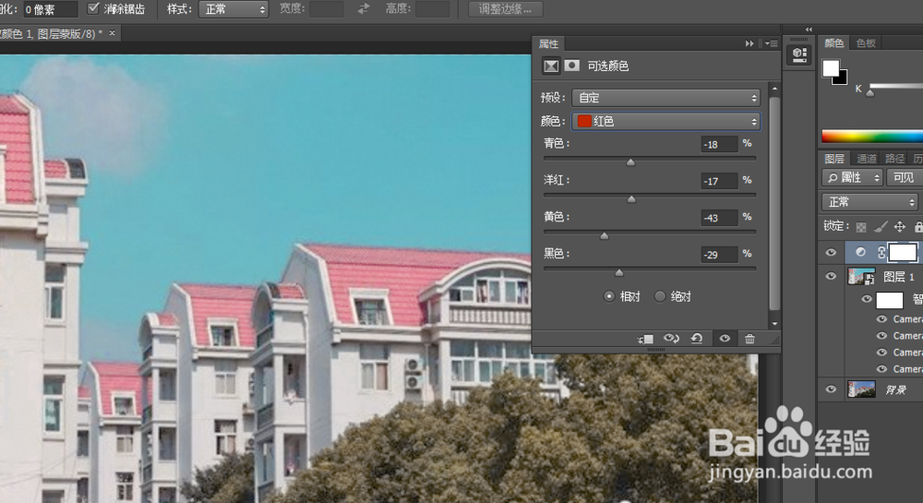Select the 绝对 radio button
Screen dimensions: 923x503
tap(660, 296)
